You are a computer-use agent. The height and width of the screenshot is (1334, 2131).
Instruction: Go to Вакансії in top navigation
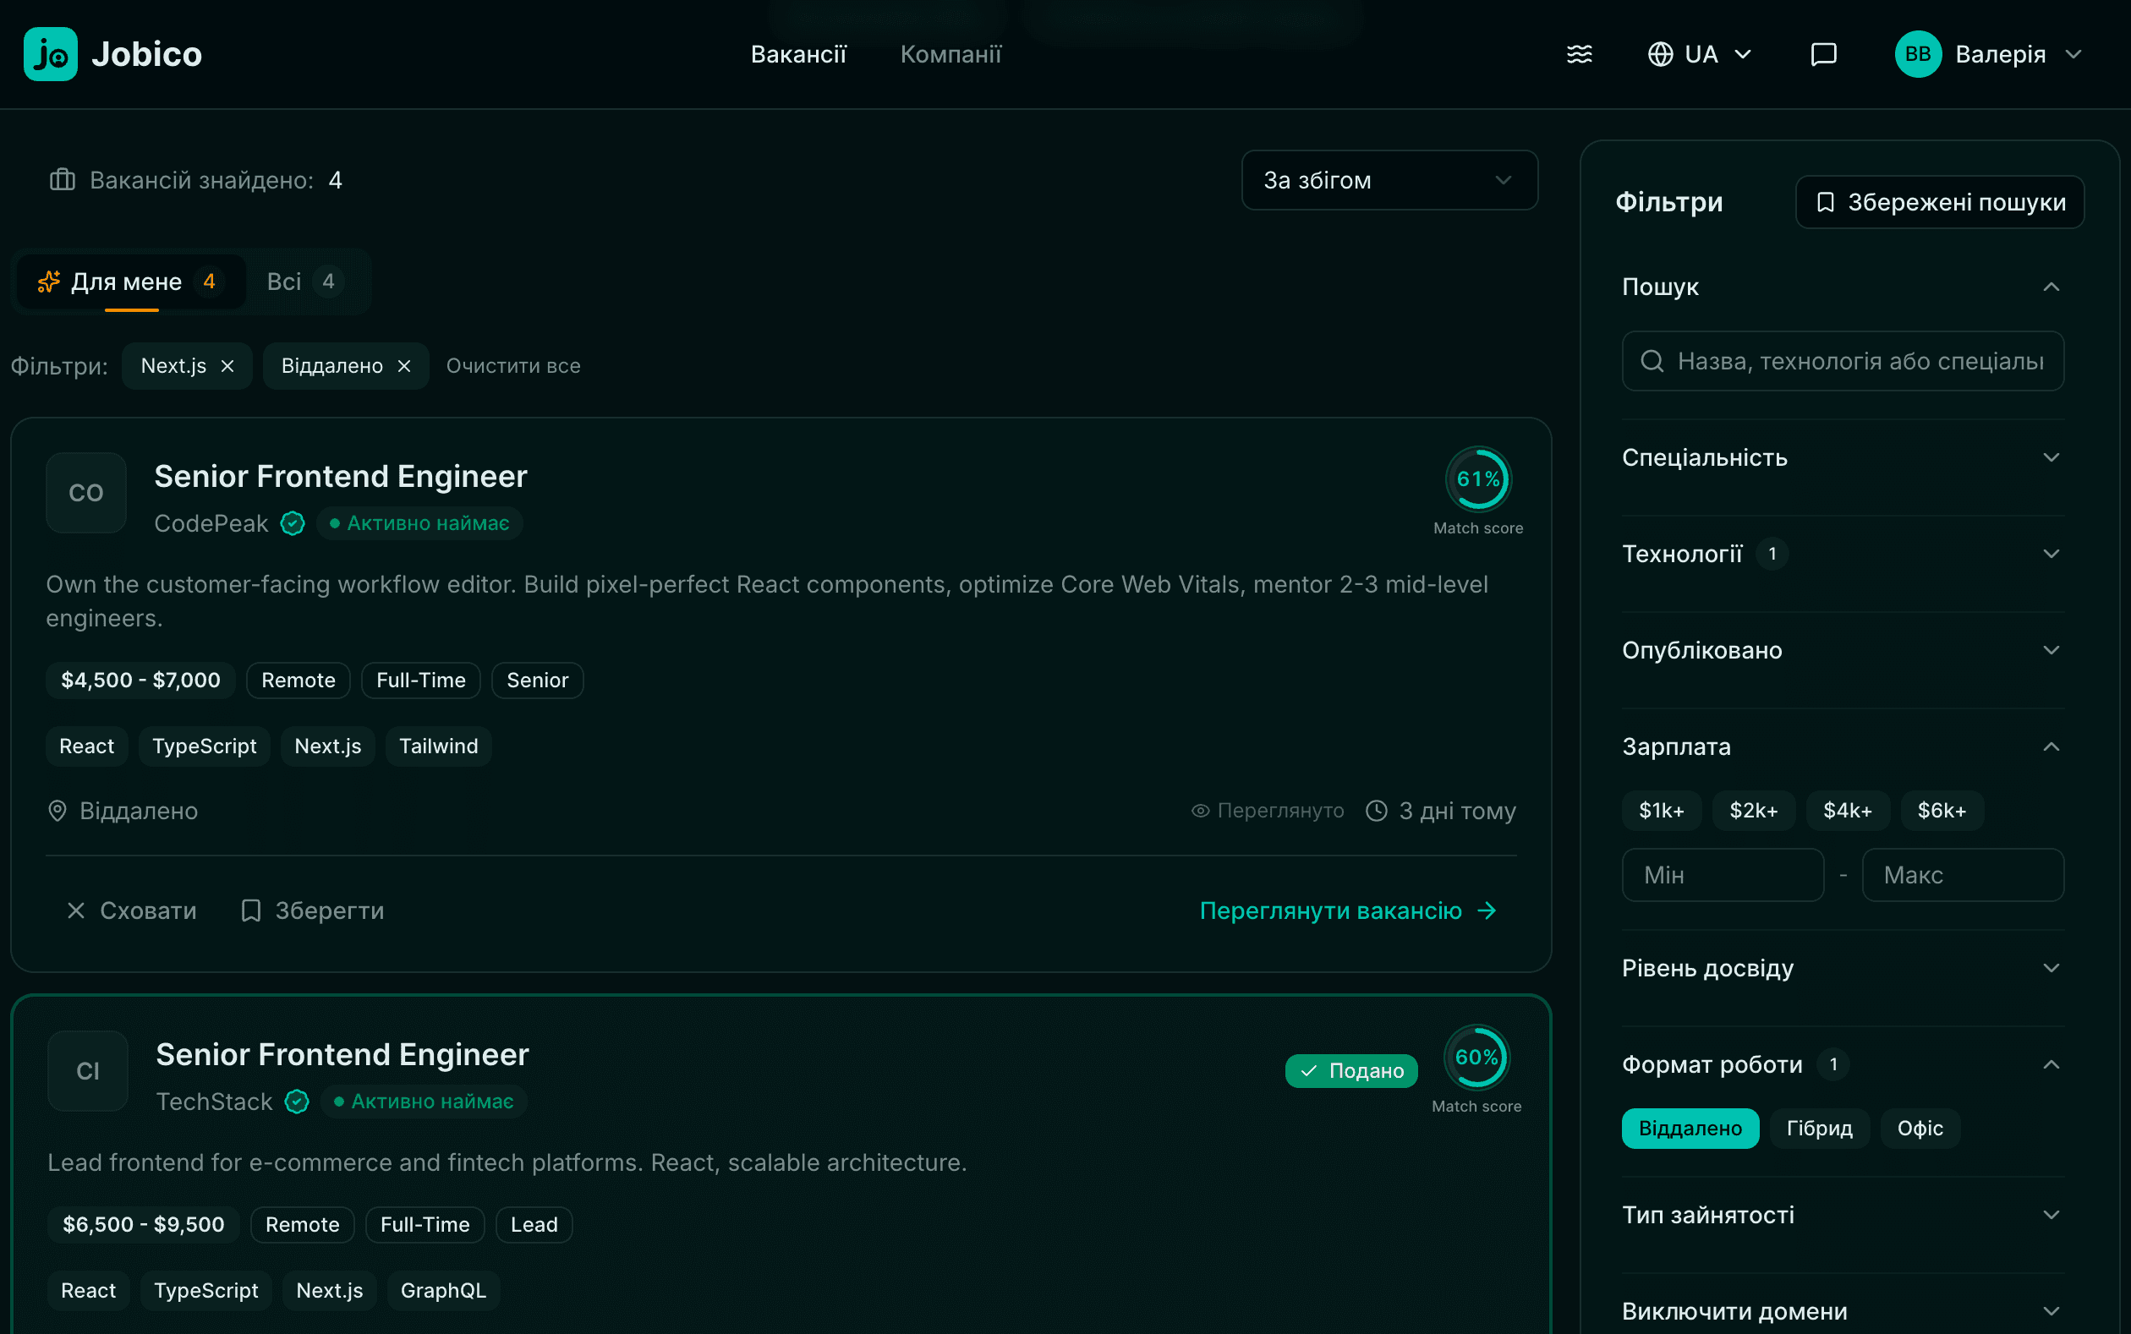click(x=798, y=54)
